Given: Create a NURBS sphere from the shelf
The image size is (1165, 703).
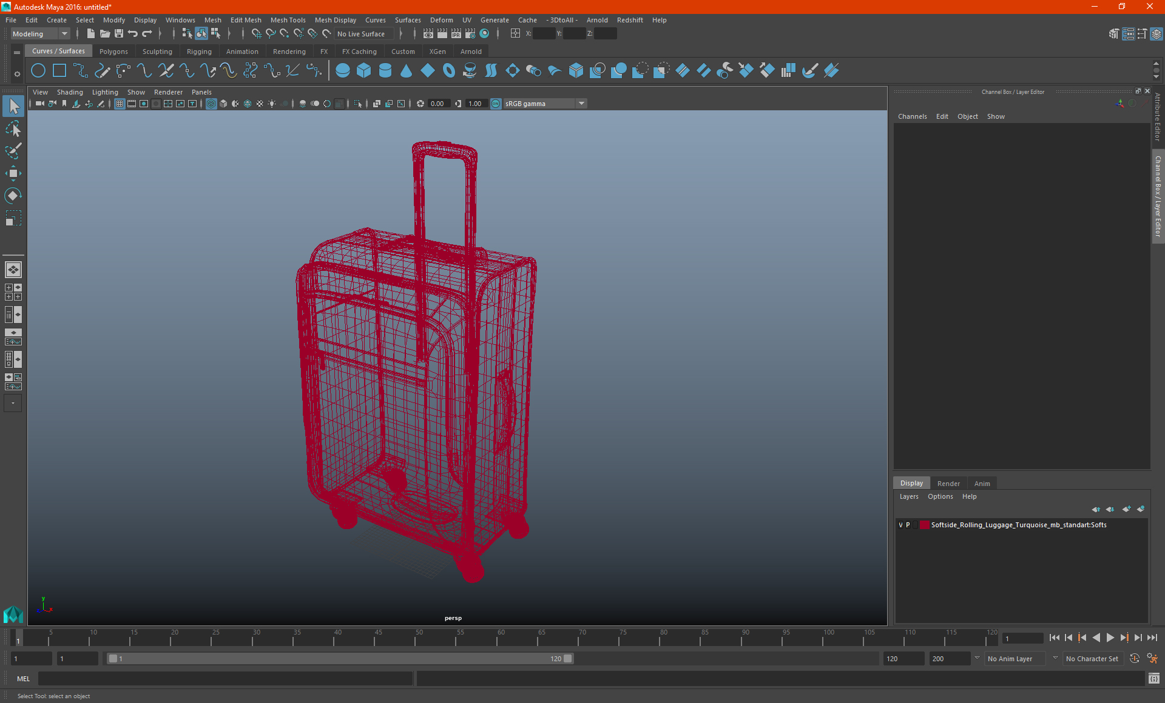Looking at the screenshot, I should pyautogui.click(x=342, y=71).
